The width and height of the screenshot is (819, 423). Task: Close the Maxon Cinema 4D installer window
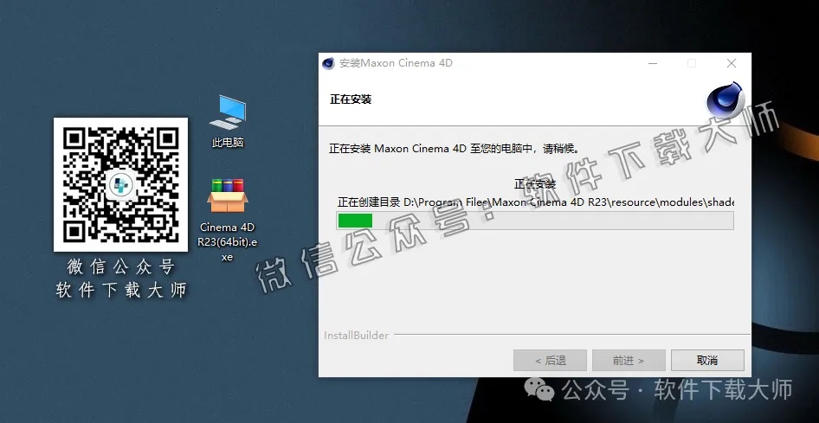click(x=732, y=64)
